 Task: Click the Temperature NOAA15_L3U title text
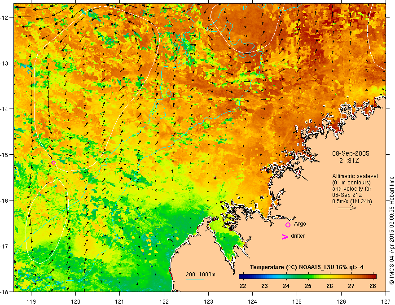click(307, 267)
